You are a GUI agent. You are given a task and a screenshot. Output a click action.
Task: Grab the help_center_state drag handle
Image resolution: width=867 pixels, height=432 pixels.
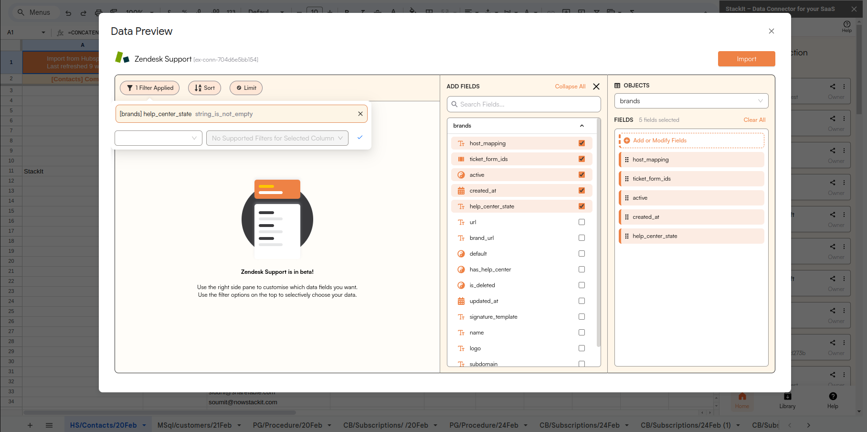[x=627, y=236]
